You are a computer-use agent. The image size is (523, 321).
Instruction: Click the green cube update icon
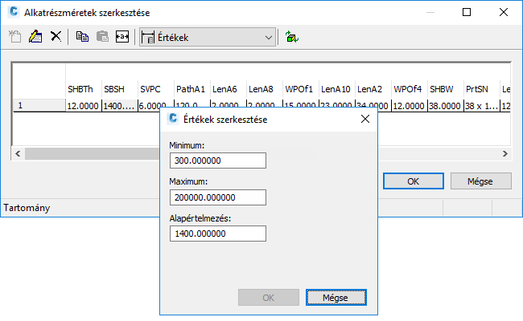(292, 37)
